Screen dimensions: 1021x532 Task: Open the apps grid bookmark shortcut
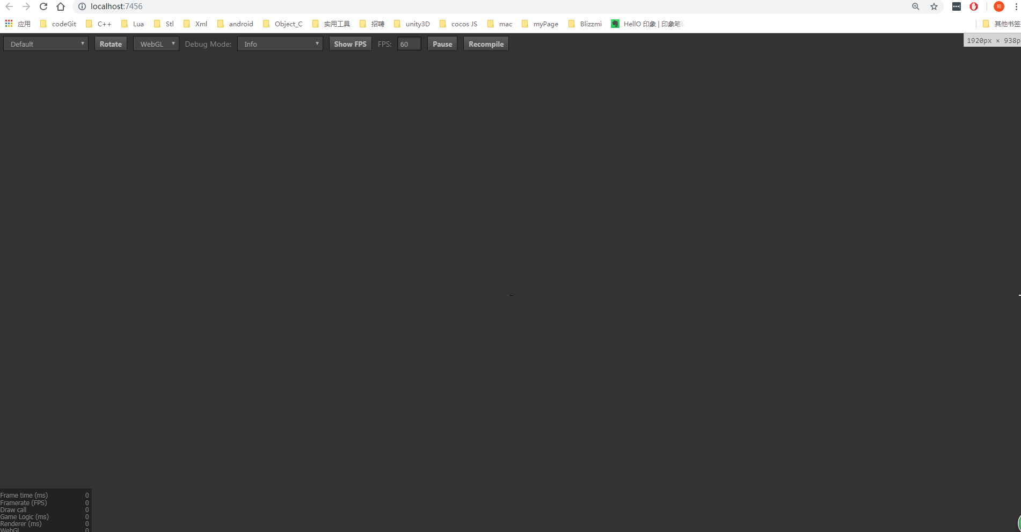click(x=18, y=24)
